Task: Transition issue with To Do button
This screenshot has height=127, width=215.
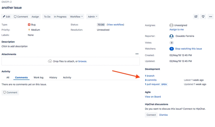Action: (47, 17)
